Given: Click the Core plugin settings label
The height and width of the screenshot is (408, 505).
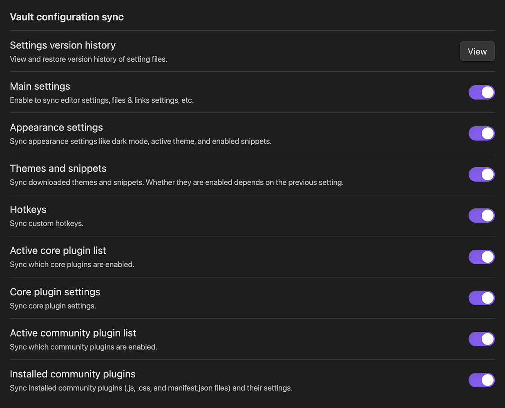Looking at the screenshot, I should [55, 292].
